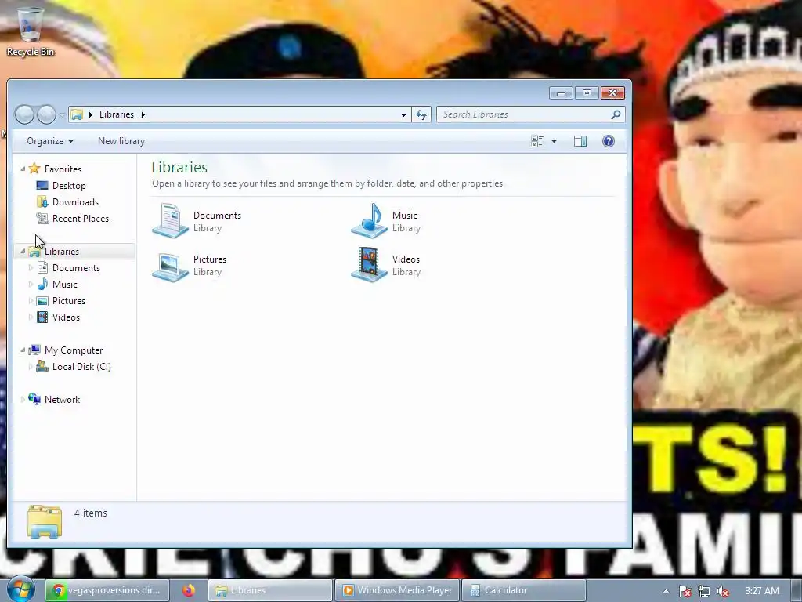The image size is (802, 602).
Task: Expand the Music tree node
Action: (x=31, y=284)
